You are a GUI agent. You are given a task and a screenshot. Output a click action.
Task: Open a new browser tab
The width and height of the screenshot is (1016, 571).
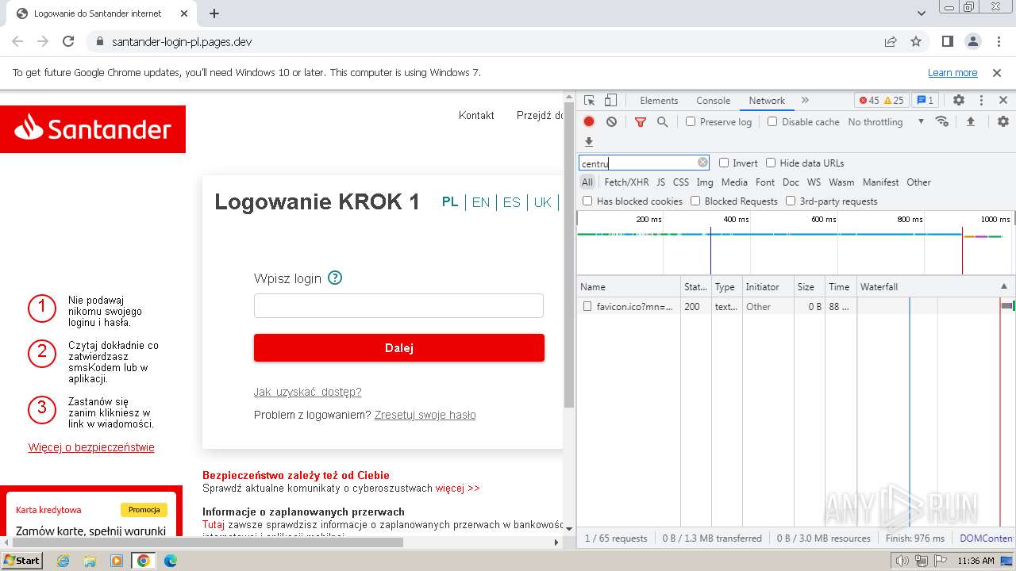(x=214, y=13)
